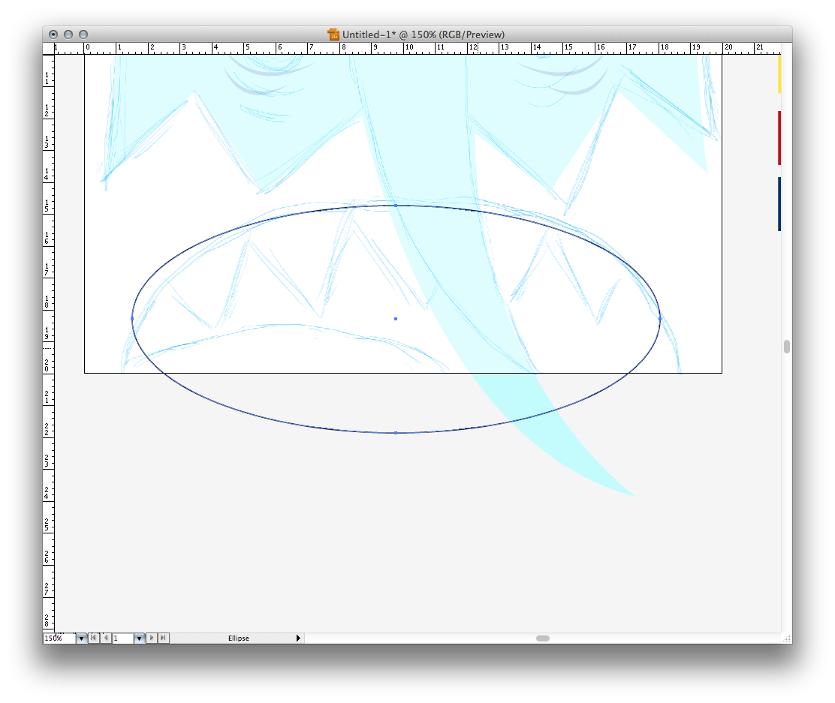835x703 pixels.
Task: Click the Illustrator document icon in title bar
Action: (333, 35)
